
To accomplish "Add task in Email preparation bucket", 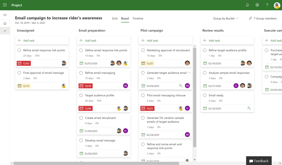I will [x=104, y=41].
